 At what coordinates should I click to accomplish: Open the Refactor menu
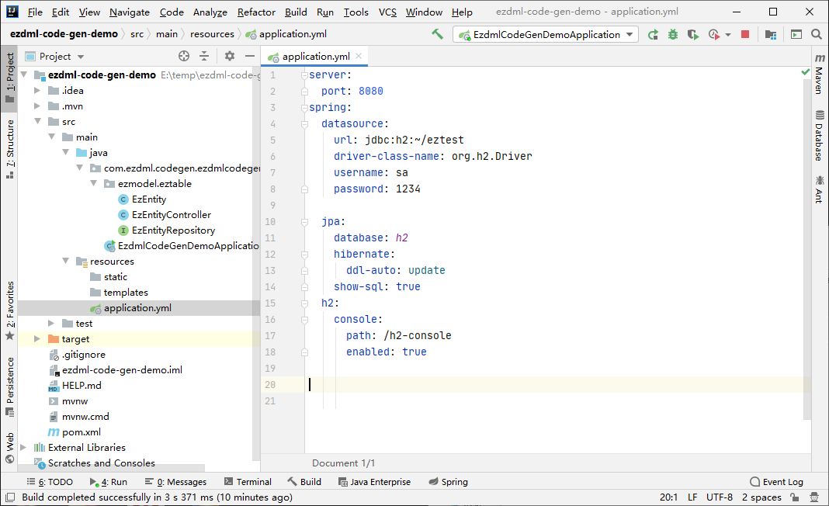coord(256,12)
